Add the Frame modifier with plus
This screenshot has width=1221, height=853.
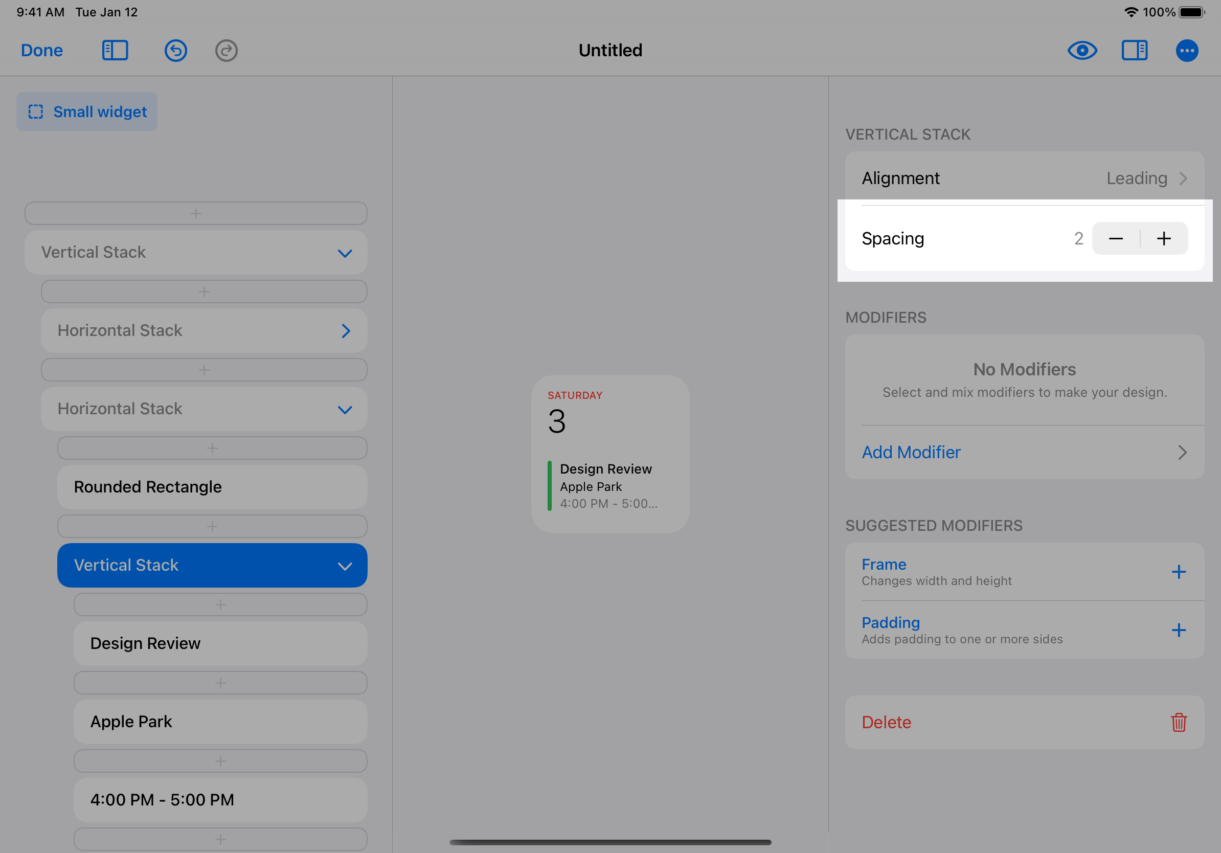point(1179,572)
